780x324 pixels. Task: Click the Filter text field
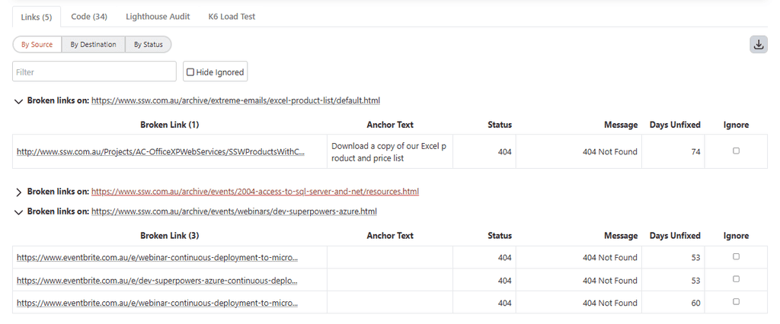coord(94,72)
